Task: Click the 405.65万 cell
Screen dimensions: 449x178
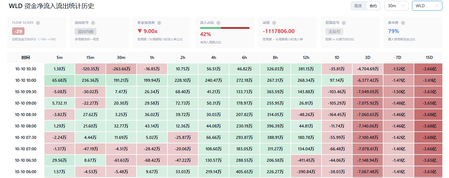Action: pos(244,172)
